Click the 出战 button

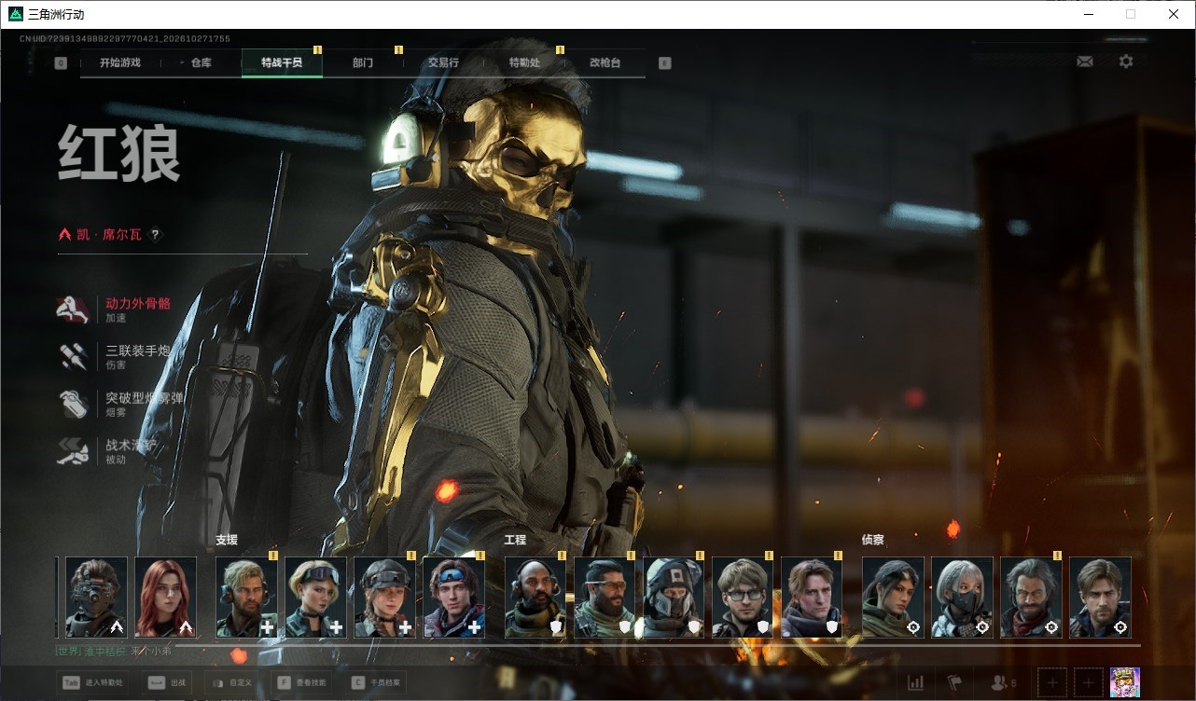[168, 682]
